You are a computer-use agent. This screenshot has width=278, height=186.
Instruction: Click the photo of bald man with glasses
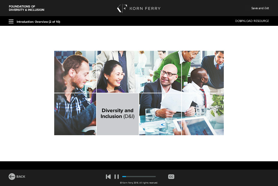pos(160,72)
